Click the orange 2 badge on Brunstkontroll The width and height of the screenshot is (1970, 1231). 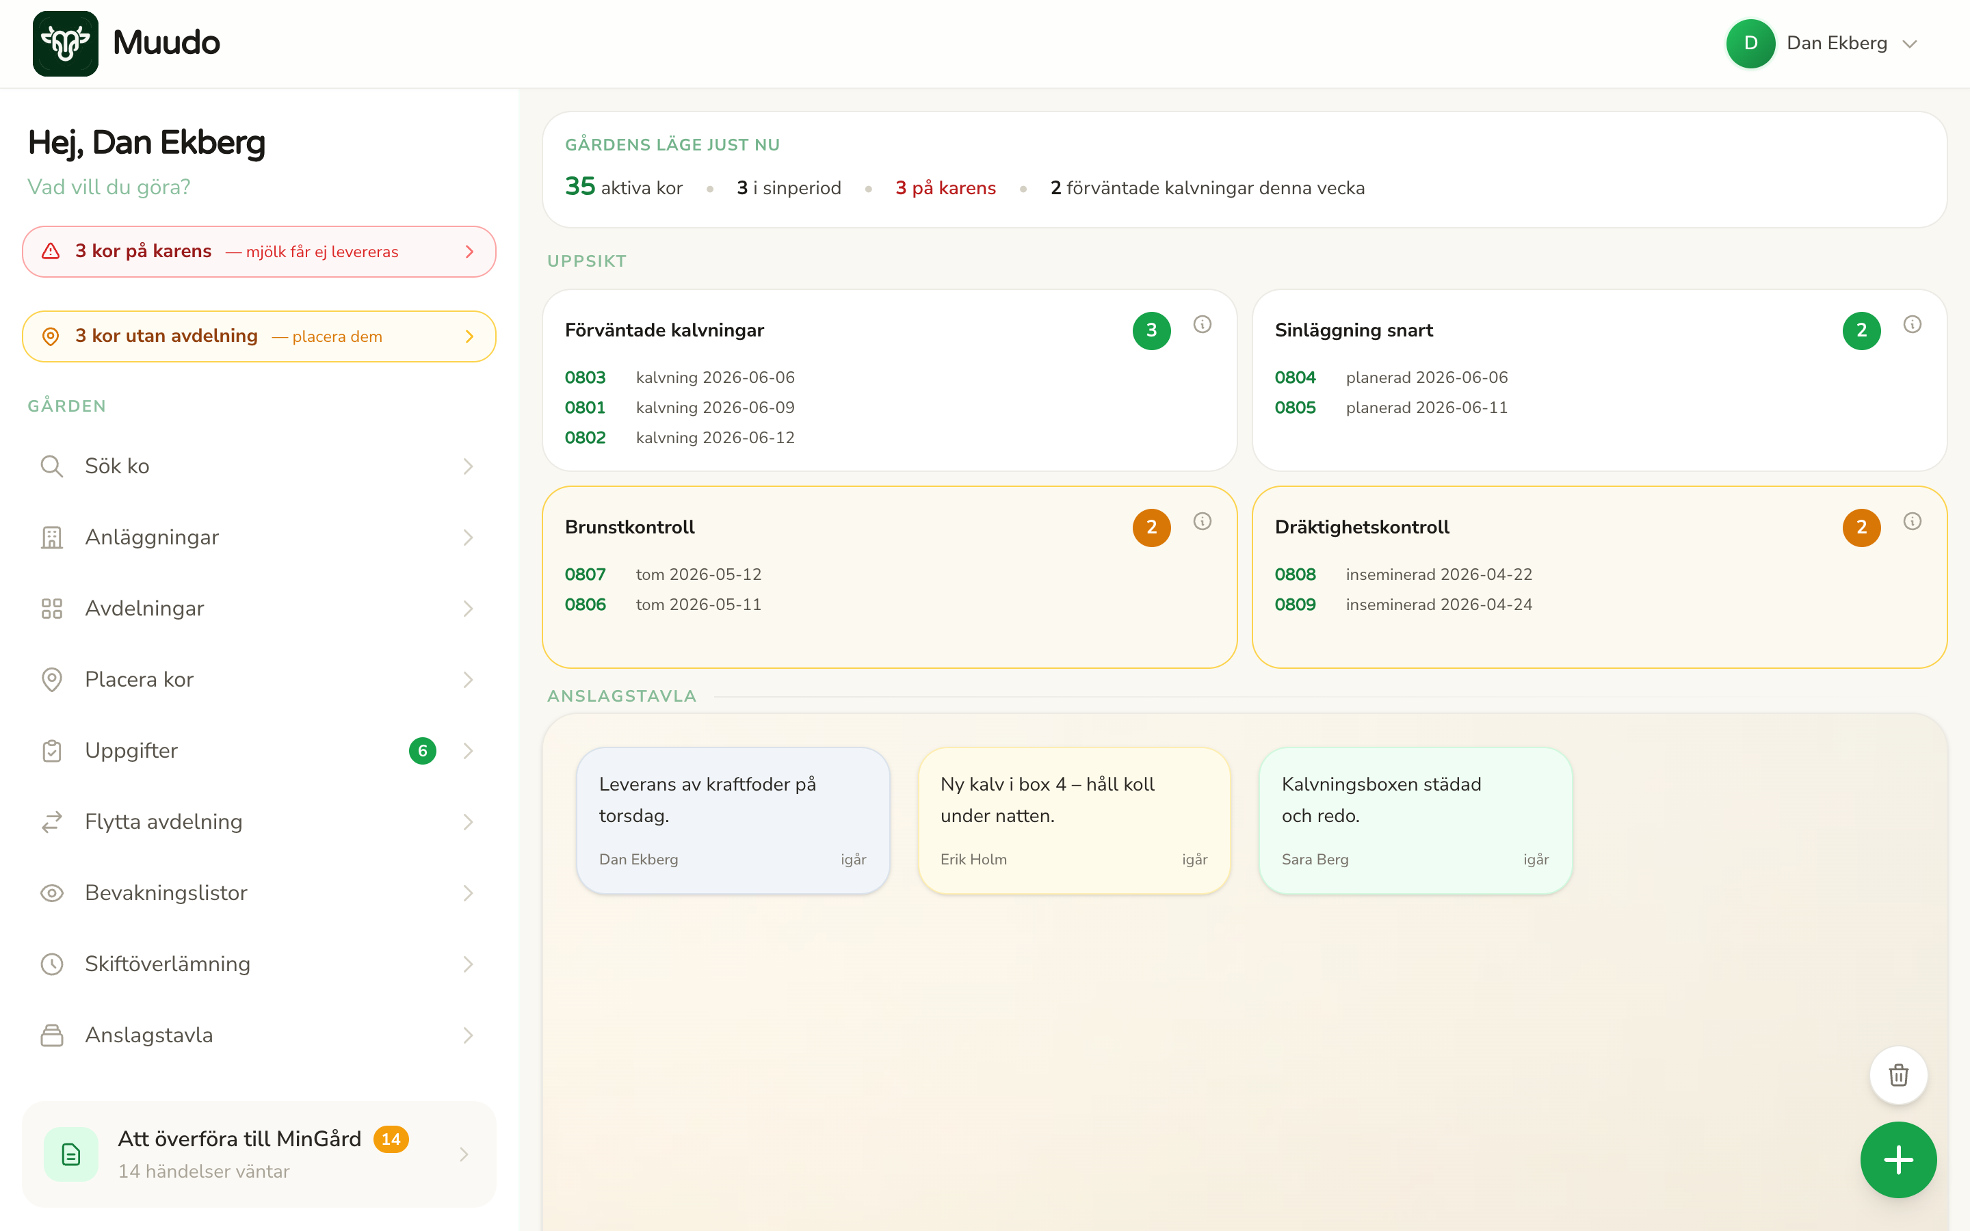coord(1151,527)
